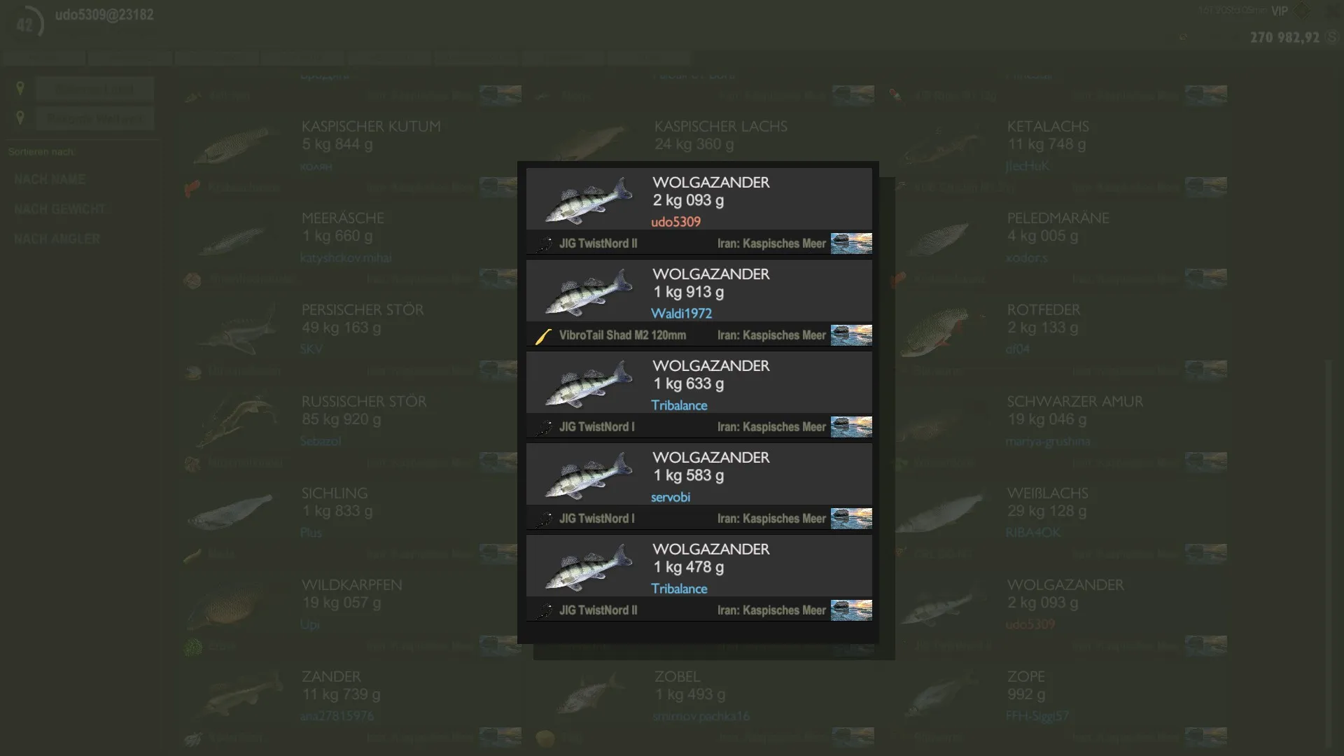Open angler profile servobi
1344x756 pixels.
click(x=670, y=497)
